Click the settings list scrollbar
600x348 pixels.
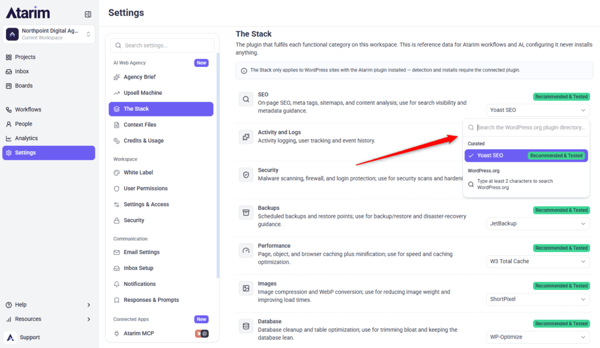point(218,165)
